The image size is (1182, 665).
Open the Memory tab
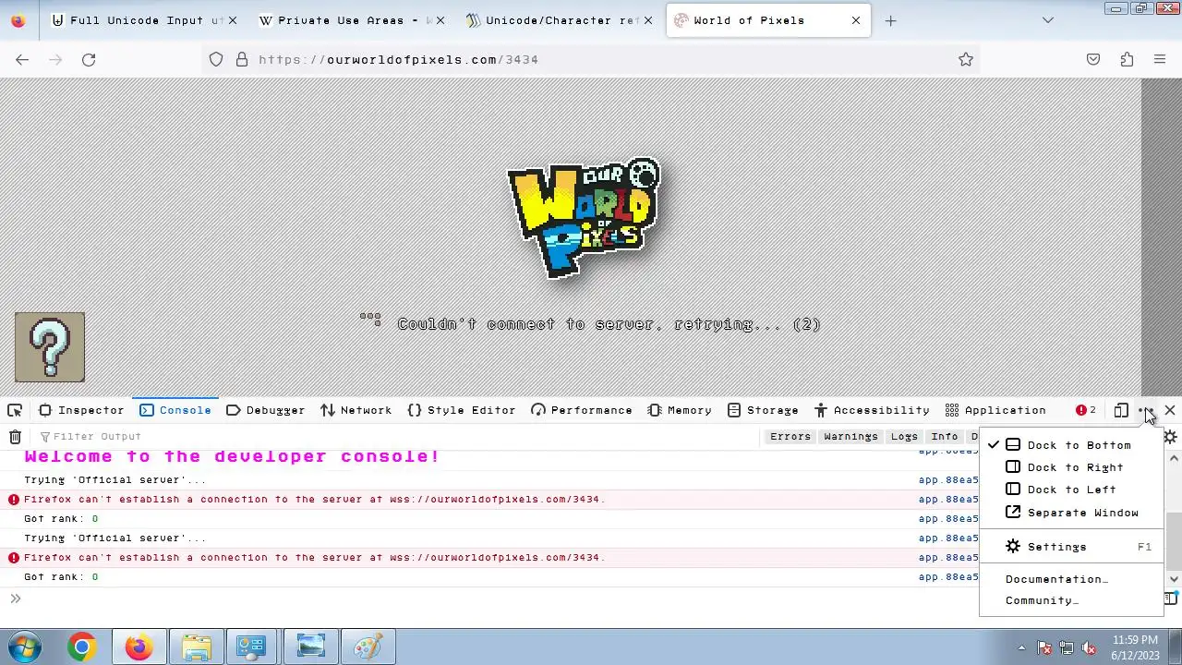680,410
